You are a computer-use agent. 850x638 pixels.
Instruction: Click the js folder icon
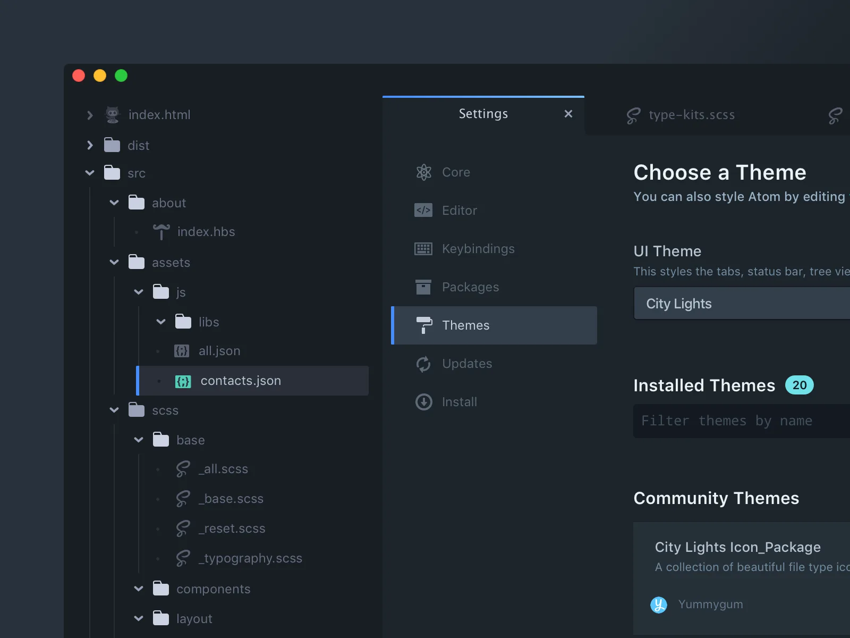coord(161,291)
